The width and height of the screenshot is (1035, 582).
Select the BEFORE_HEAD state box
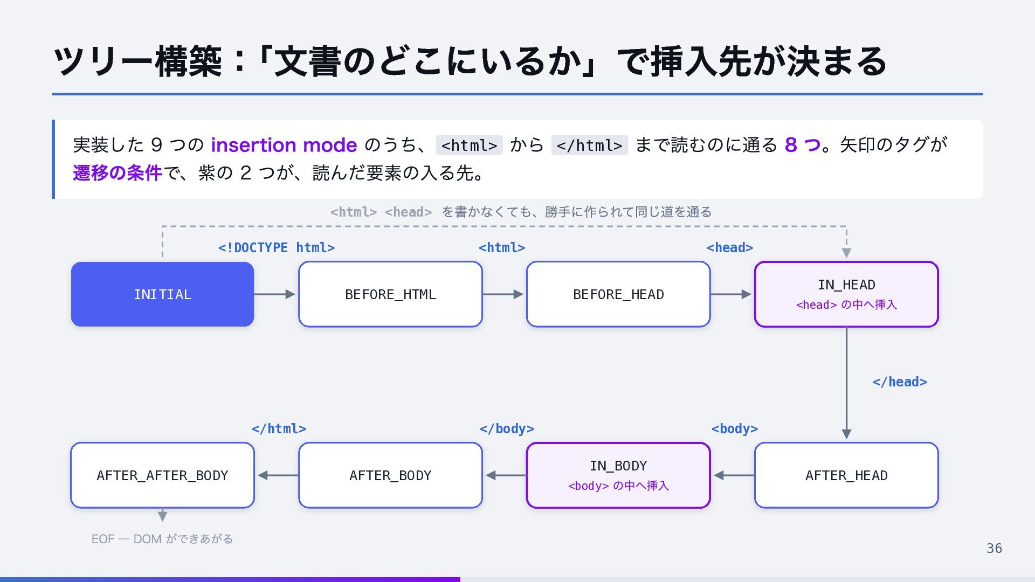point(618,294)
